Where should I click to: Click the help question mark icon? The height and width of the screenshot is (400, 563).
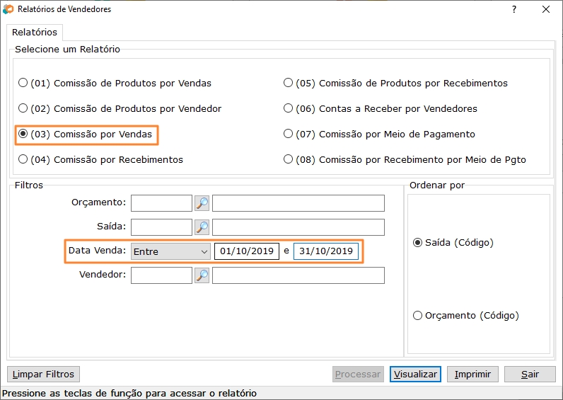click(514, 9)
